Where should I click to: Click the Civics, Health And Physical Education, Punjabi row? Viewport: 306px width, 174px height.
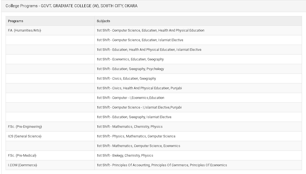[x=198, y=88]
